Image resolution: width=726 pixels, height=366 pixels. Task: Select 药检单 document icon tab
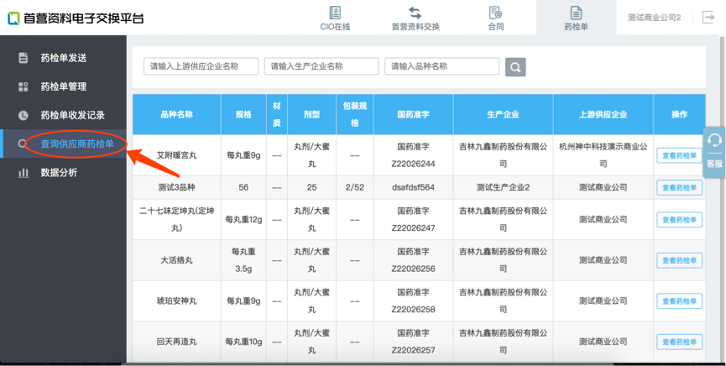click(576, 13)
